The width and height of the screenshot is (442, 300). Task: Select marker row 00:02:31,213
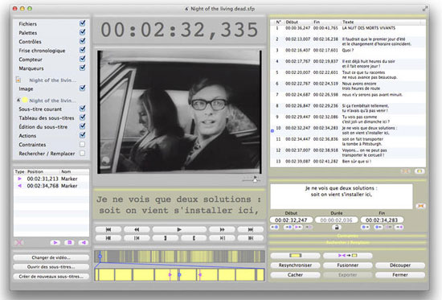coord(51,179)
